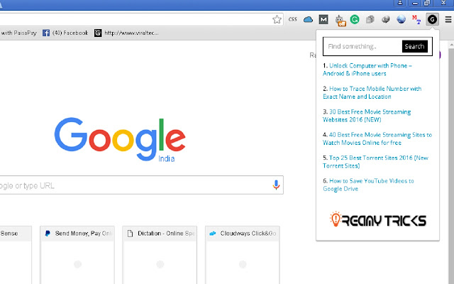Click the Google search box
The height and width of the screenshot is (284, 454).
(x=141, y=185)
